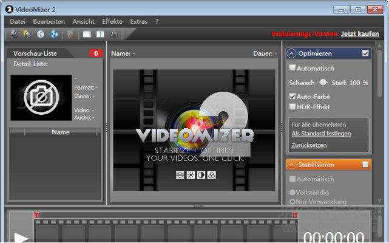Click the timeline filmstrip track
This screenshot has width=389, height=243.
point(166,231)
